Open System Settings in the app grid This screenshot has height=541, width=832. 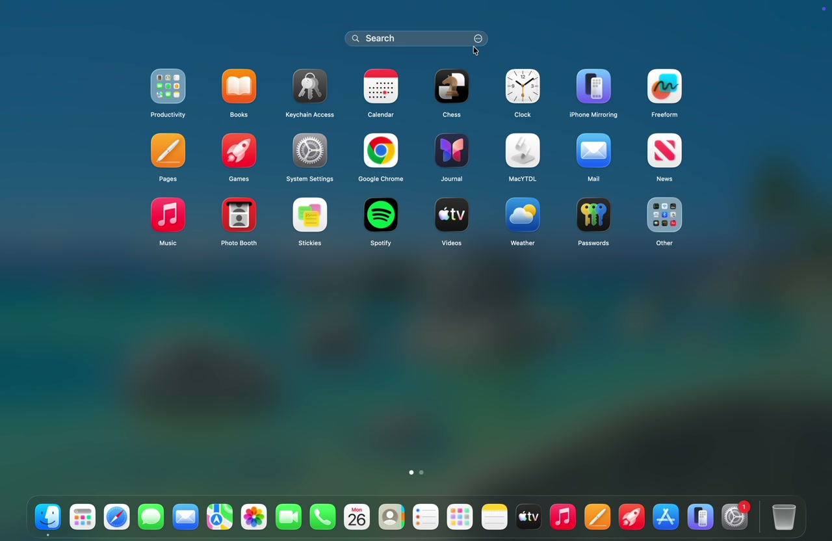tap(309, 151)
